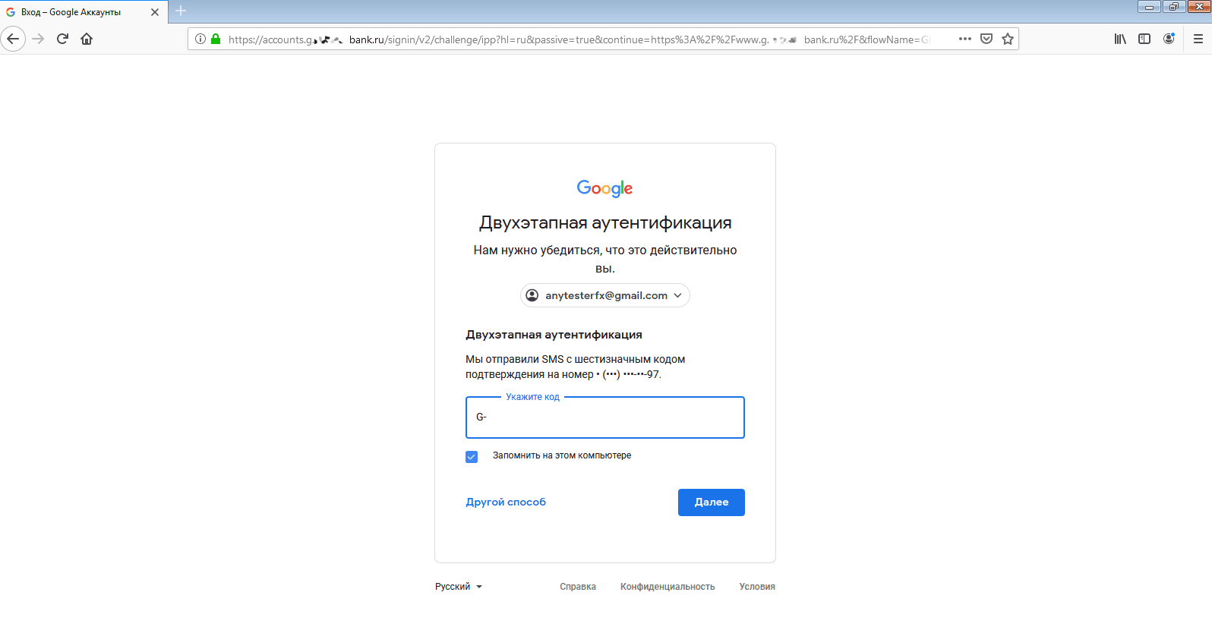Click the green padlock security icon
The image size is (1212, 630).
tap(216, 39)
